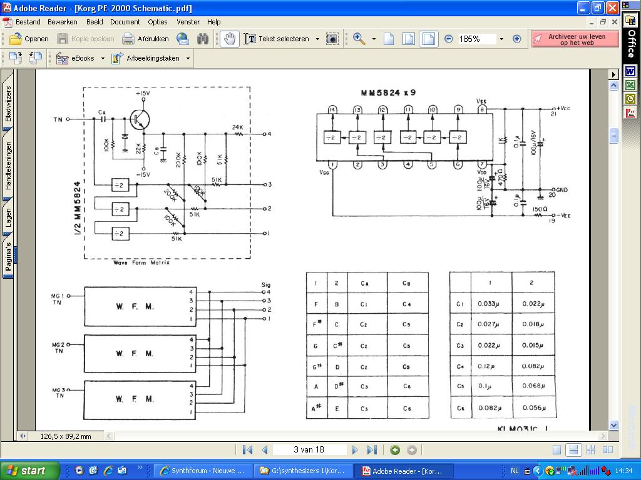Open the Opties menu
641x480 pixels.
[x=157, y=22]
